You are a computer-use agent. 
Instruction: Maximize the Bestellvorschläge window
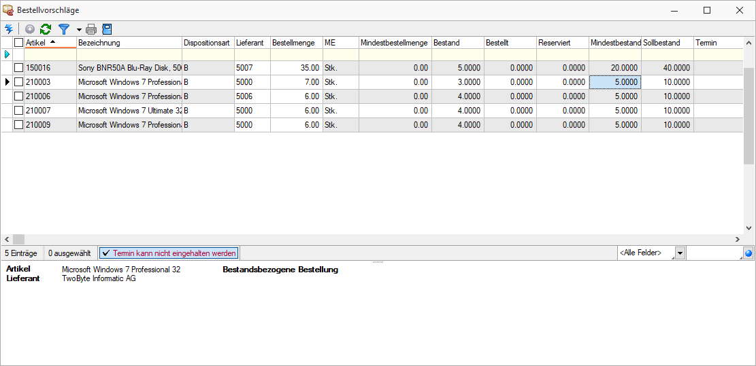coord(707,10)
